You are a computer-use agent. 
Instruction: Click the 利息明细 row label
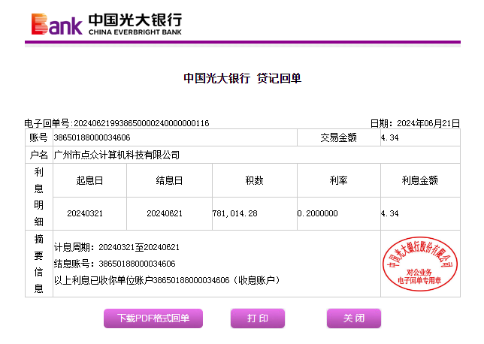(x=38, y=197)
